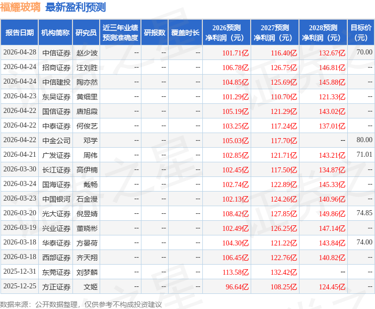This screenshot has width=375, height=309.
Task: Click analyst name 赵少波
Action: pos(87,53)
